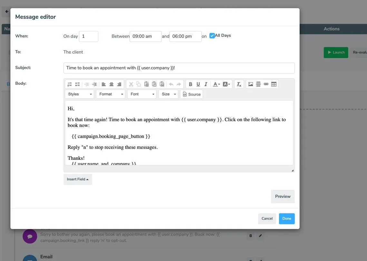Viewport: 367px width, 261px height.
Task: Switch to Source editing mode
Action: 192,94
